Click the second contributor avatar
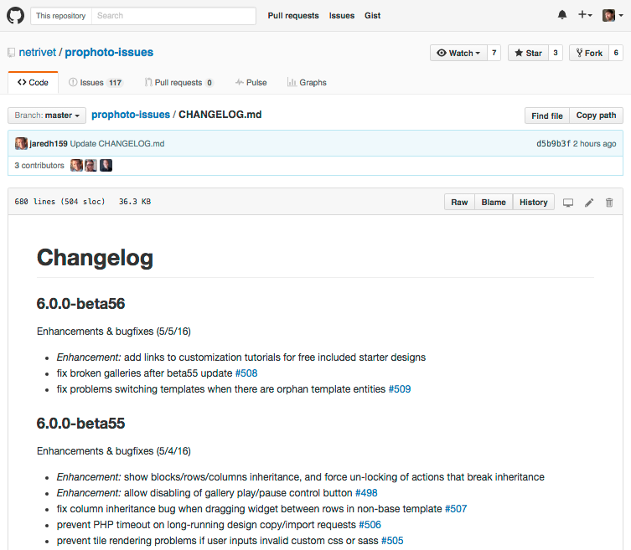Viewport: 631px width, 550px height. [x=91, y=165]
